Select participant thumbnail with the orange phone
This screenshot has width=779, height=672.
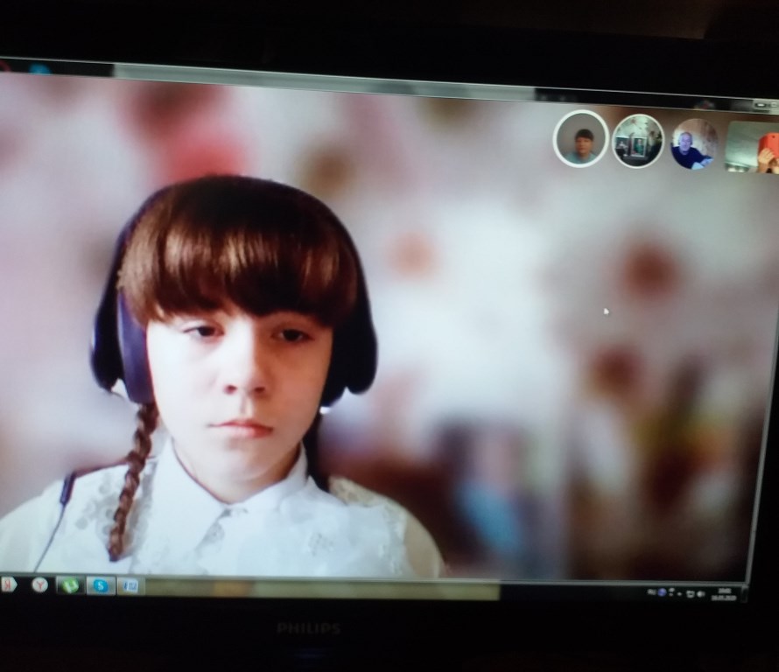click(753, 147)
